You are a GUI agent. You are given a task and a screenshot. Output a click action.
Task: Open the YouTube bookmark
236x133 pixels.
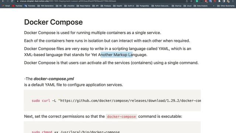17,6
